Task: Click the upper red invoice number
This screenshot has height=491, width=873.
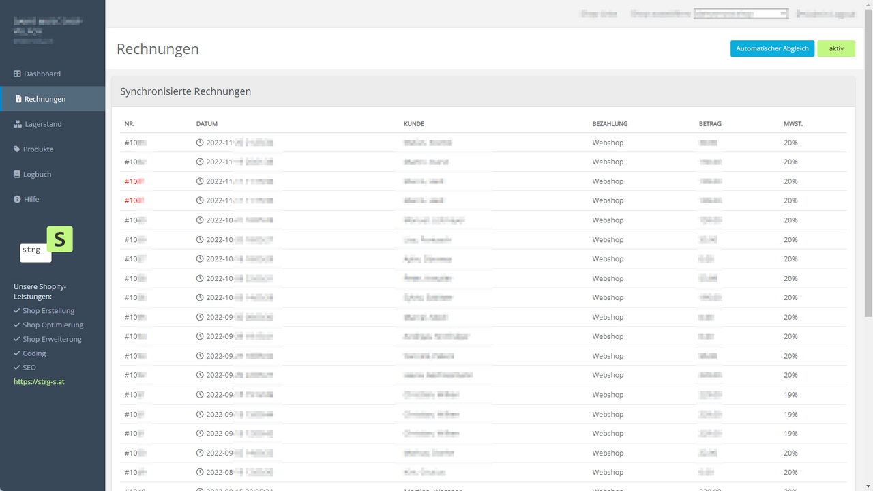Action: point(134,181)
